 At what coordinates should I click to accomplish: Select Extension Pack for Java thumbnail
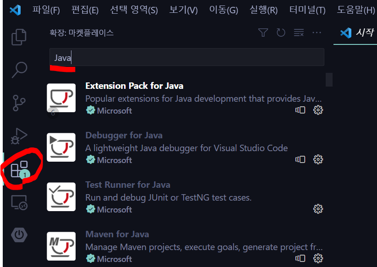coord(61,98)
